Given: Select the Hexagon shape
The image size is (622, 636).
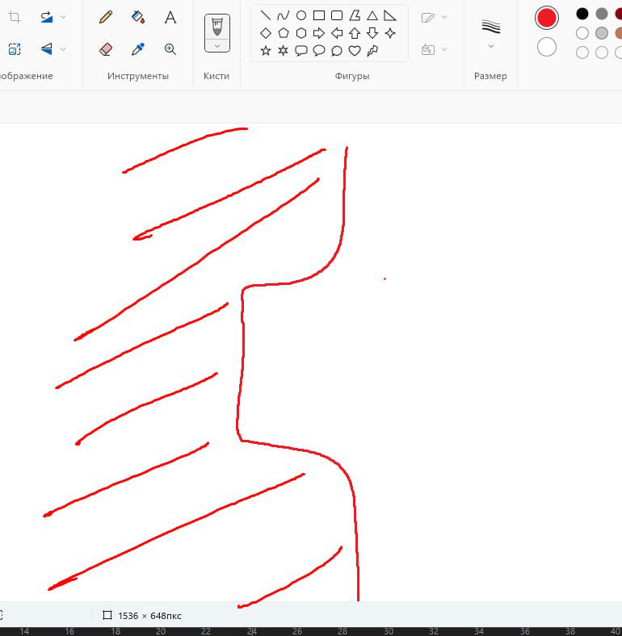Looking at the screenshot, I should (x=300, y=33).
